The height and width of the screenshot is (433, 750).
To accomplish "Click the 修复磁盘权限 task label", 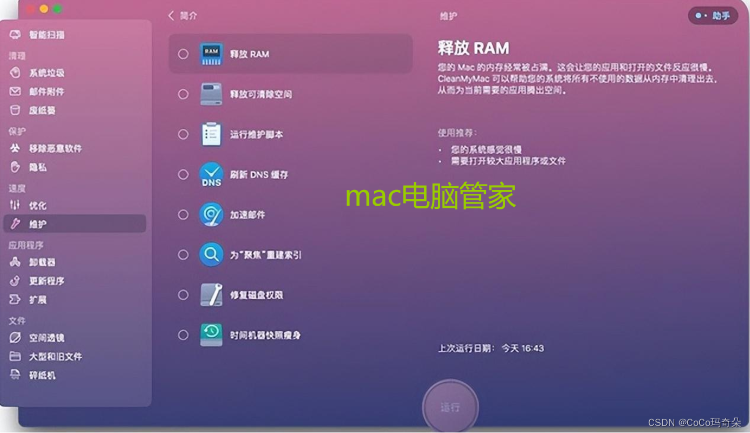I will [257, 295].
